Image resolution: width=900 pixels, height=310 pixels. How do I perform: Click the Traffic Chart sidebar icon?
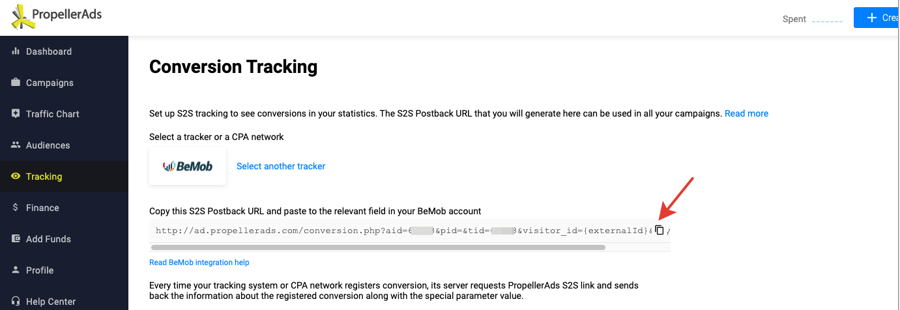[x=16, y=114]
